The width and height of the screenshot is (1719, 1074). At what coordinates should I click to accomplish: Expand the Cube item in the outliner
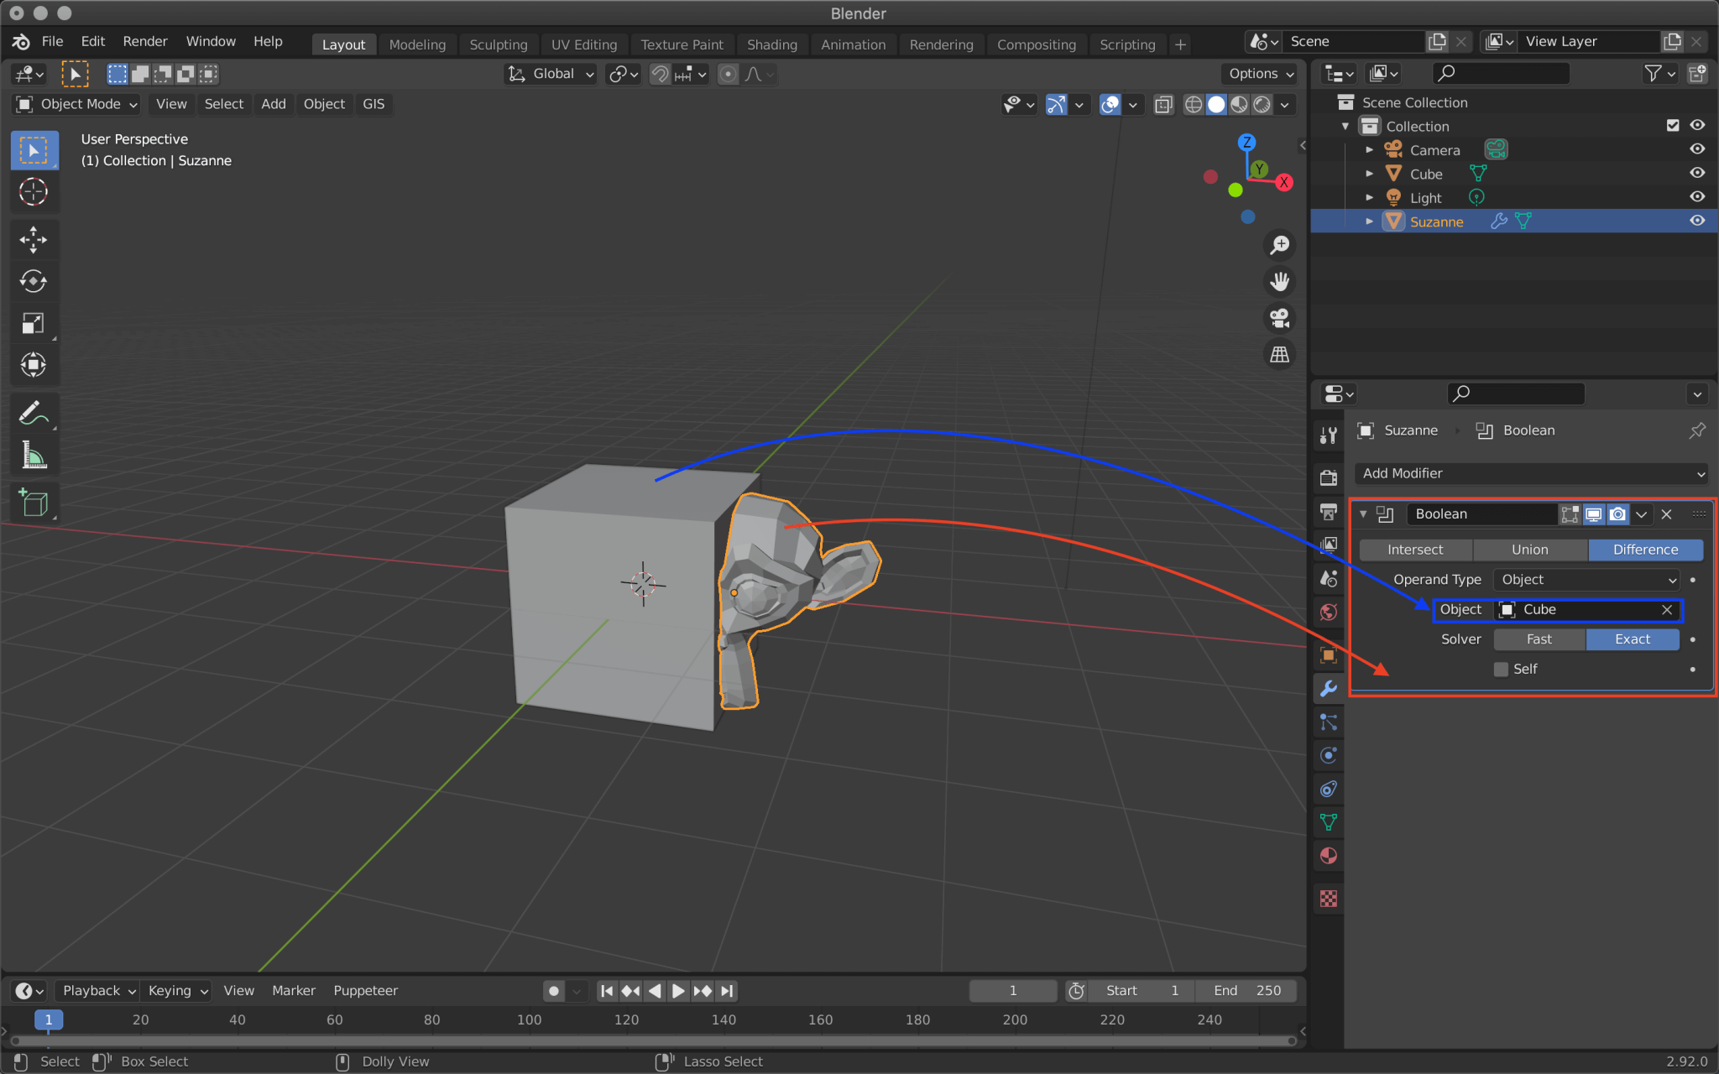coord(1370,173)
